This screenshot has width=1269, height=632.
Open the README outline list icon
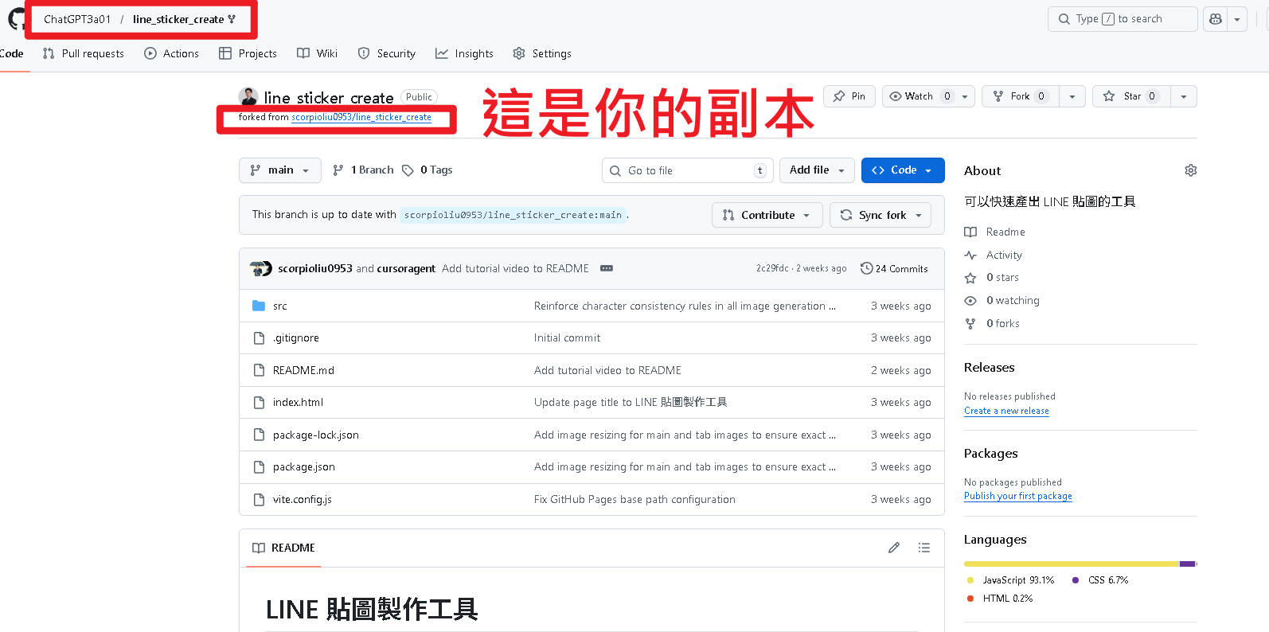tap(923, 548)
